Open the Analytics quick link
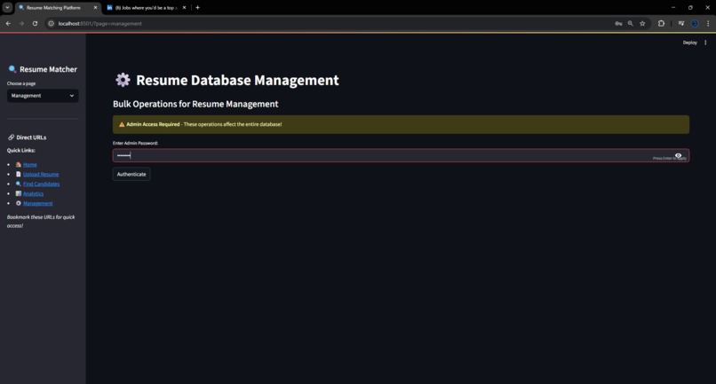The width and height of the screenshot is (716, 384). coord(34,194)
